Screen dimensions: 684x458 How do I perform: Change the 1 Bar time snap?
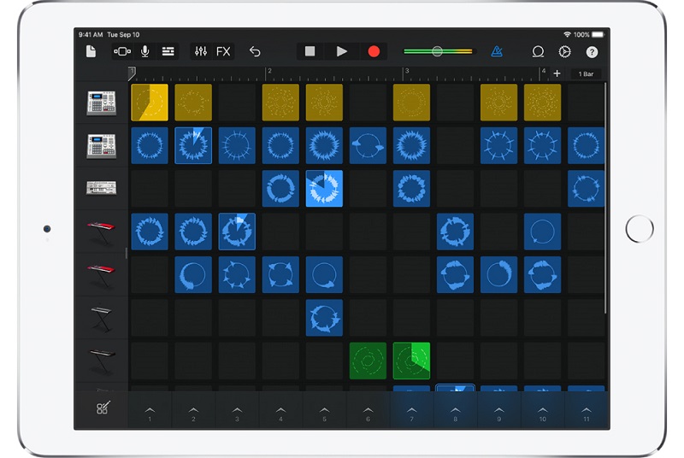[586, 74]
